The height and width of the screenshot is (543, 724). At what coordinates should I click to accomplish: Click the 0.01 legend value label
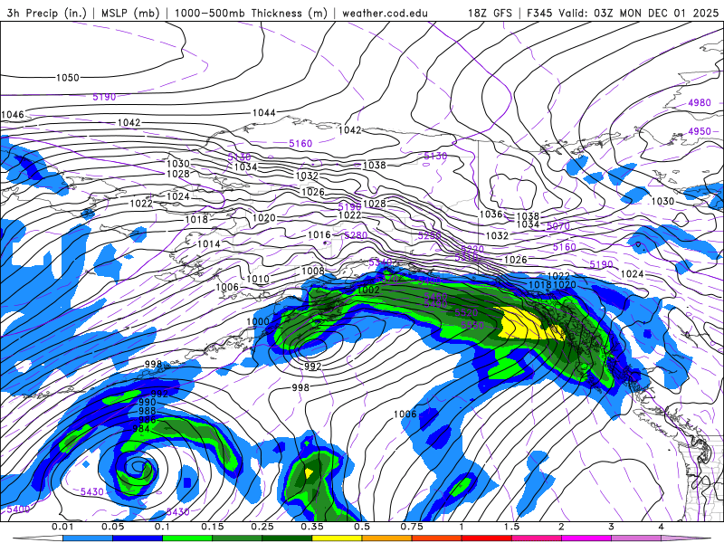tap(62, 527)
